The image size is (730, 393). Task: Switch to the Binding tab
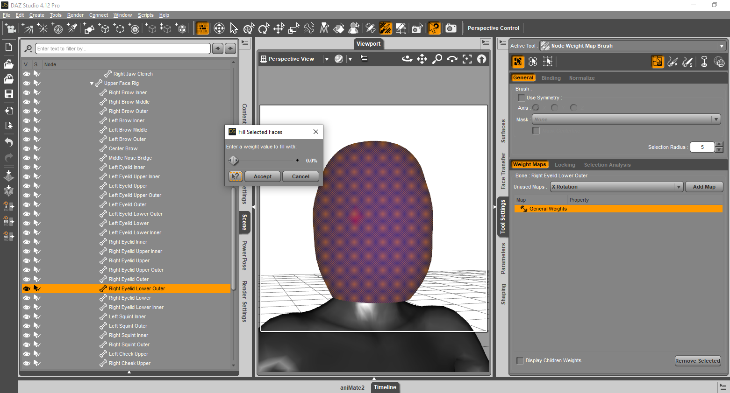[x=551, y=78]
